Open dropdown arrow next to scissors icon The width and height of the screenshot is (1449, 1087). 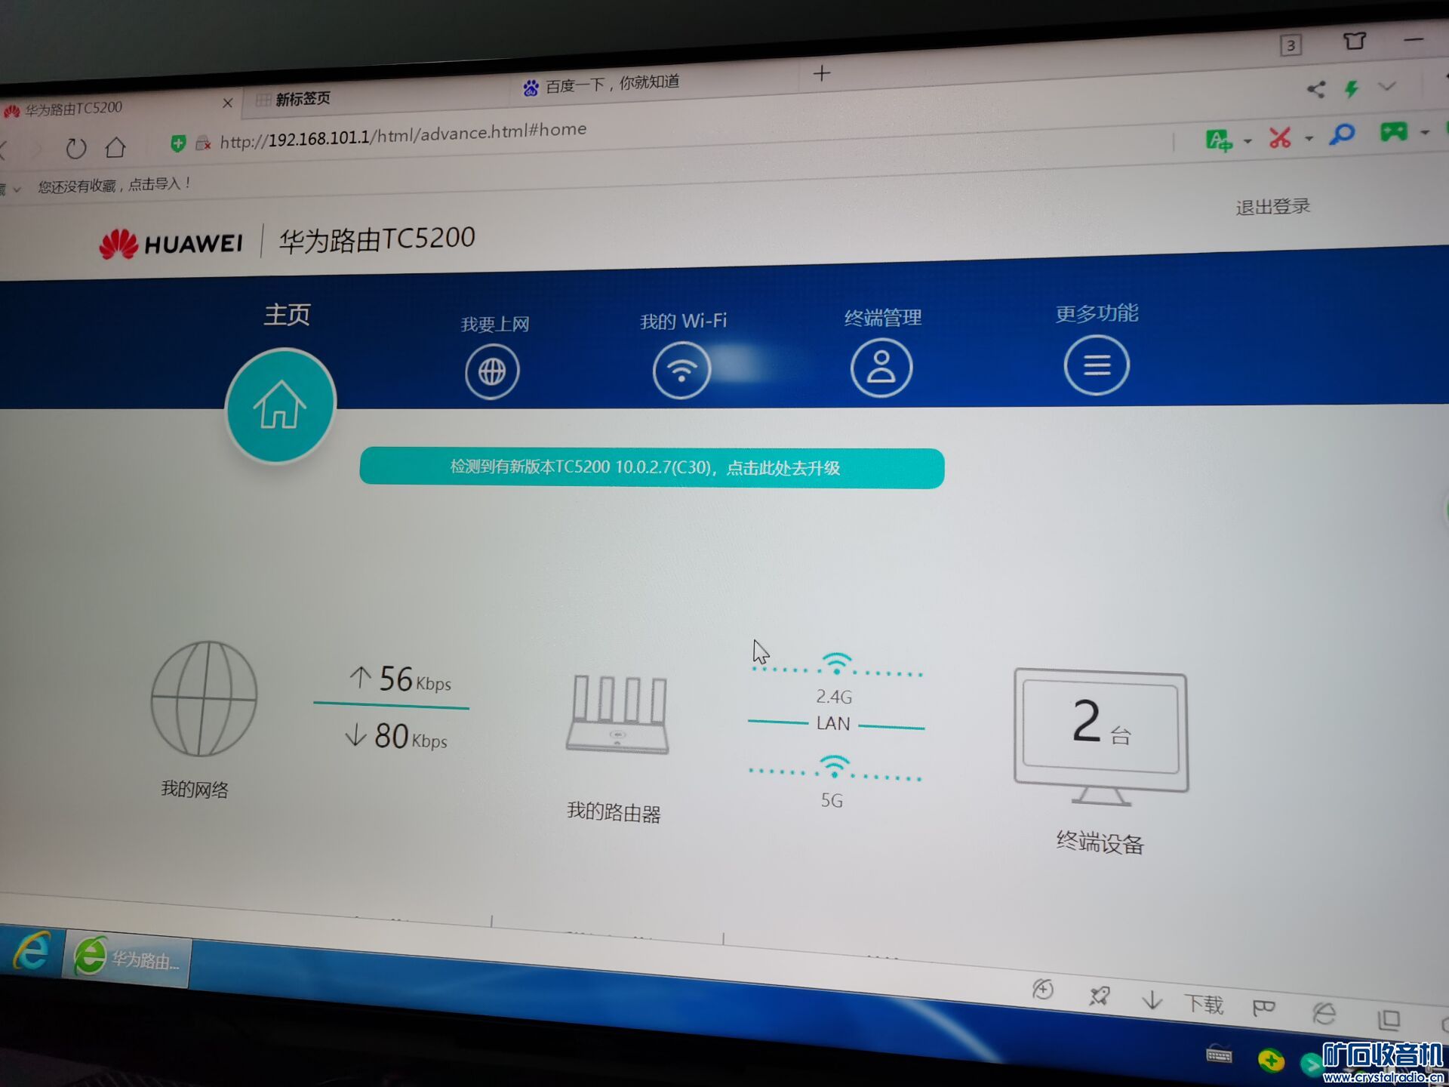[1309, 138]
